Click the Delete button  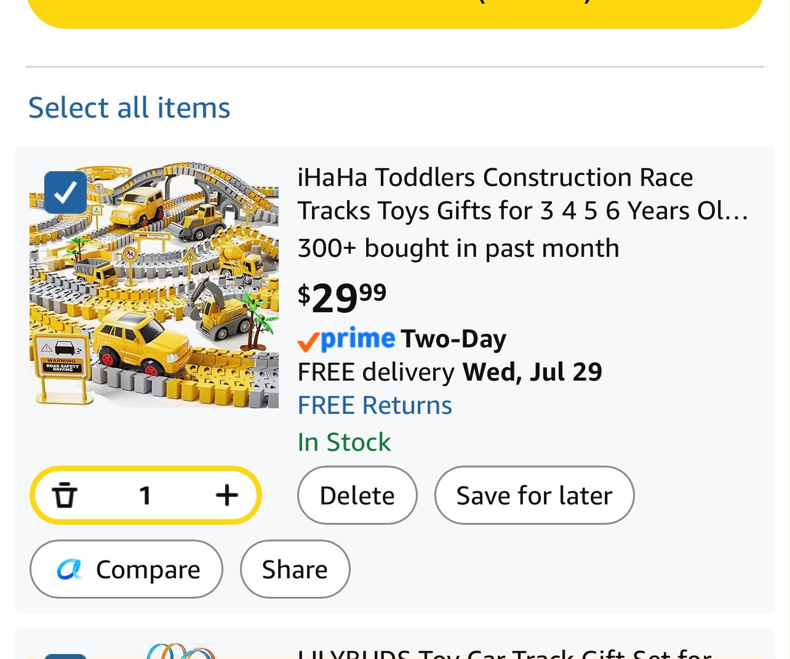(357, 495)
